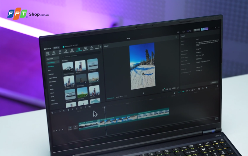Click the Search for transitions field
Viewport: 248px width, 156px height.
point(81,55)
